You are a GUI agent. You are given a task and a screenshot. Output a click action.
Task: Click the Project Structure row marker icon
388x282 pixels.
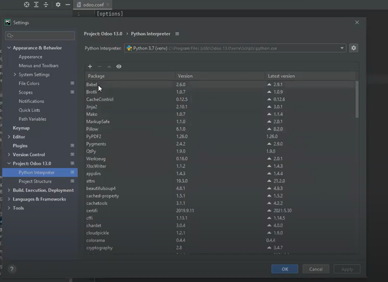click(x=72, y=181)
